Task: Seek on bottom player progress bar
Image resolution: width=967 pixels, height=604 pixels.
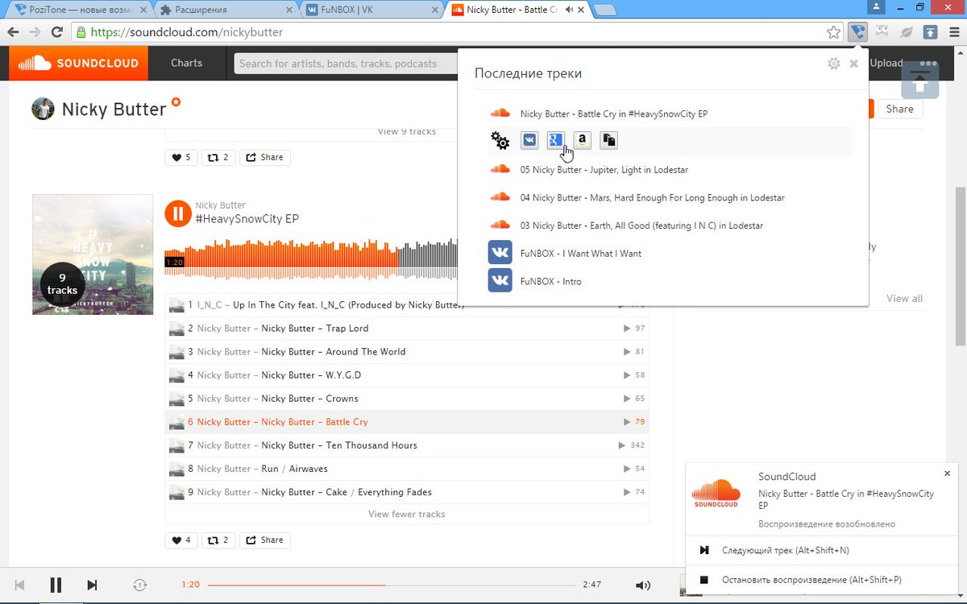Action: coord(392,585)
